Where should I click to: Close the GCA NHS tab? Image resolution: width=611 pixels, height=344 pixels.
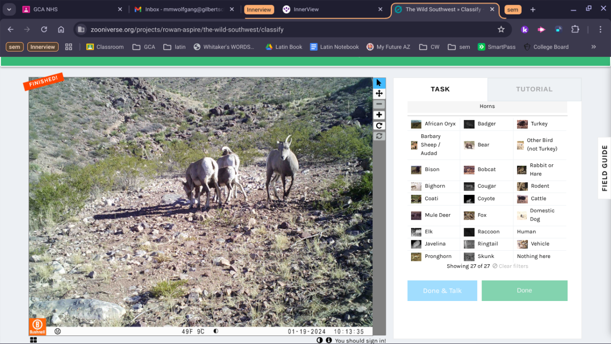pyautogui.click(x=120, y=10)
